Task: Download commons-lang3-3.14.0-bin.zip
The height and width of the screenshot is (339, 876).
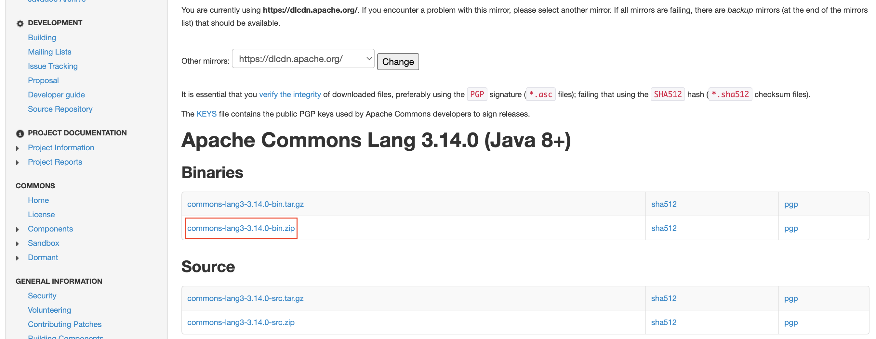Action: (x=241, y=228)
